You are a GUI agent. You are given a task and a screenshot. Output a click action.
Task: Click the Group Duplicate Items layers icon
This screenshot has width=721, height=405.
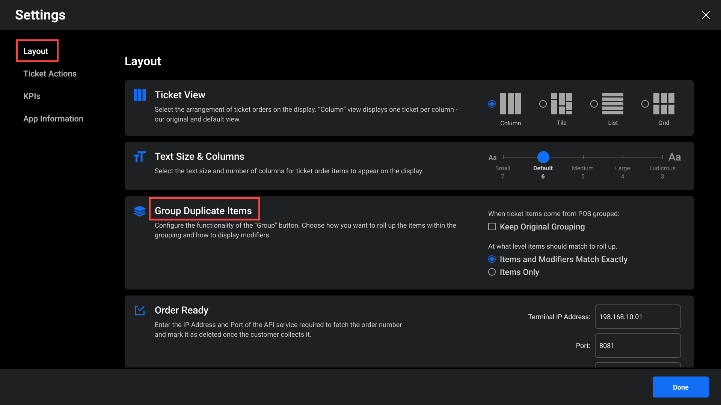coord(139,211)
